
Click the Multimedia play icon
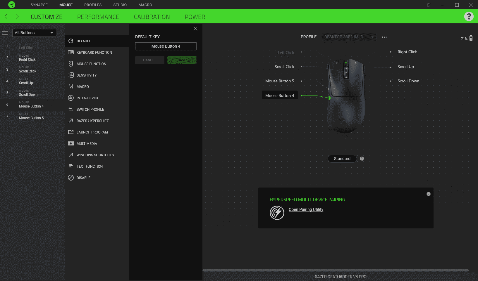tap(71, 143)
